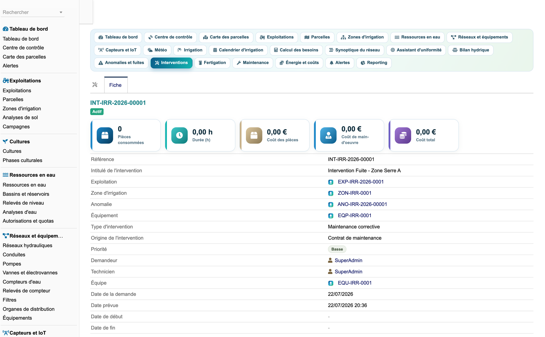Open Maintenance wrench button
The height and width of the screenshot is (337, 545).
(x=253, y=63)
